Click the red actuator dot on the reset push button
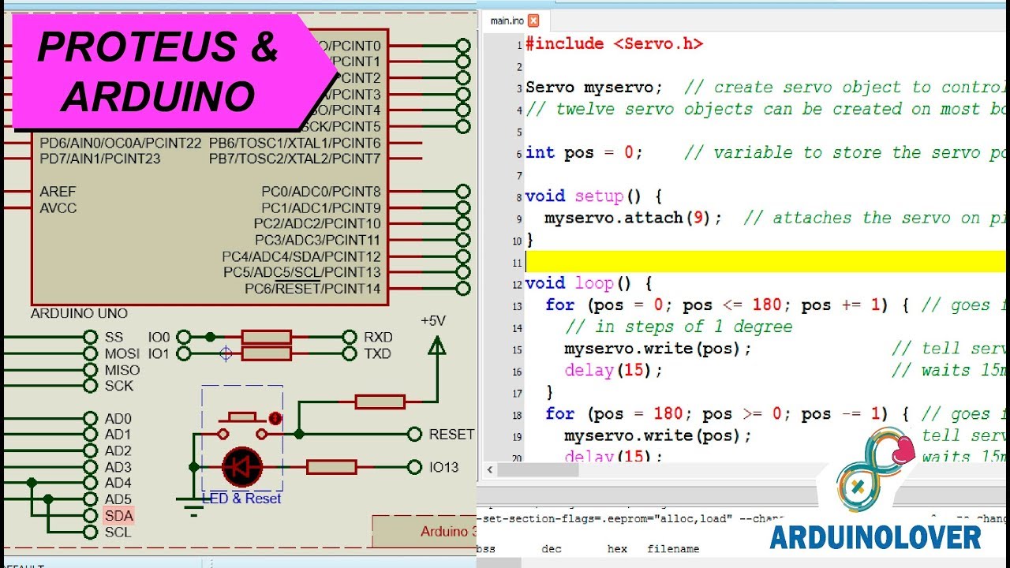 [275, 418]
